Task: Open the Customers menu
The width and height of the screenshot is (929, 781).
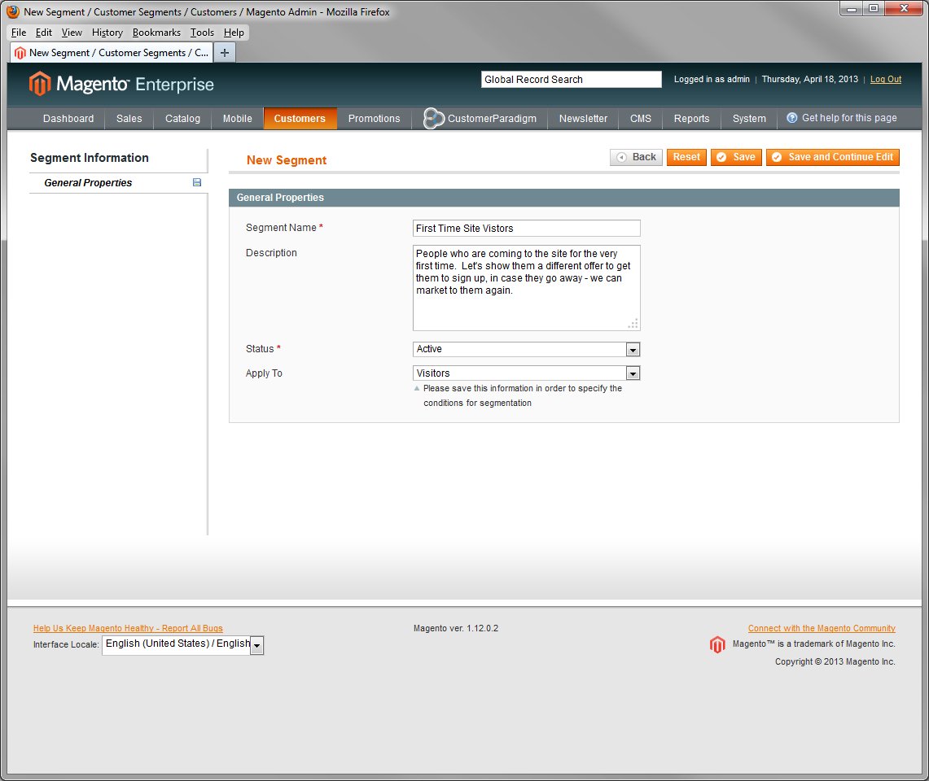Action: 300,119
